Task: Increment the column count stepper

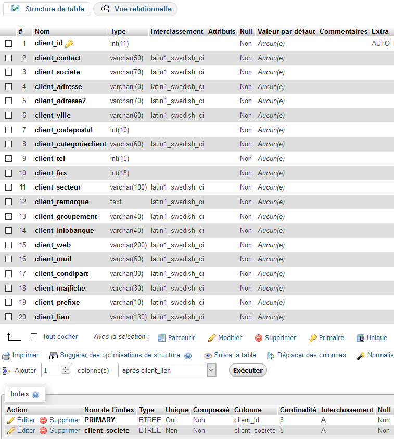Action: click(x=66, y=368)
